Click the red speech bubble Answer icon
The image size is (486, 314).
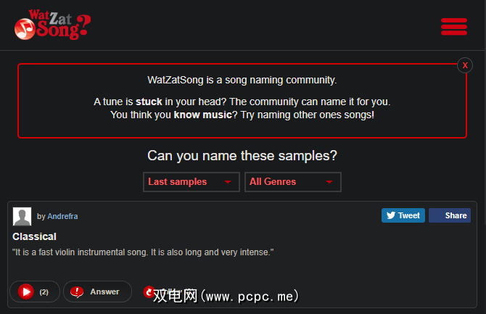77,292
